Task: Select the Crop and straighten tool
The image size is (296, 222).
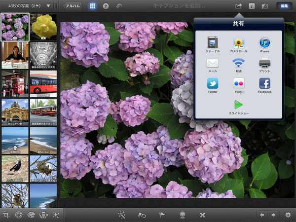Action: pos(6,215)
